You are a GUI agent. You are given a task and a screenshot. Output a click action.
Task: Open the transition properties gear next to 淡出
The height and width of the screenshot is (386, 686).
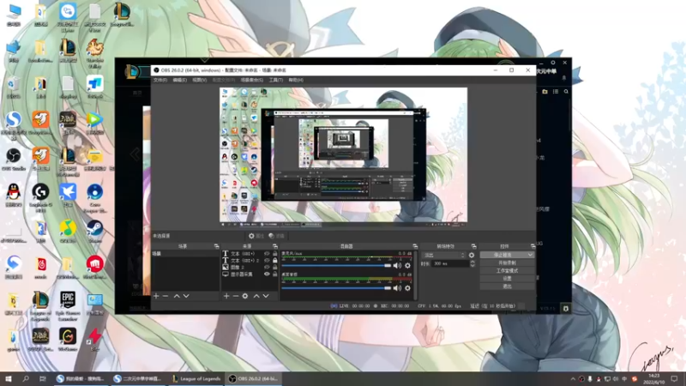[x=471, y=255]
